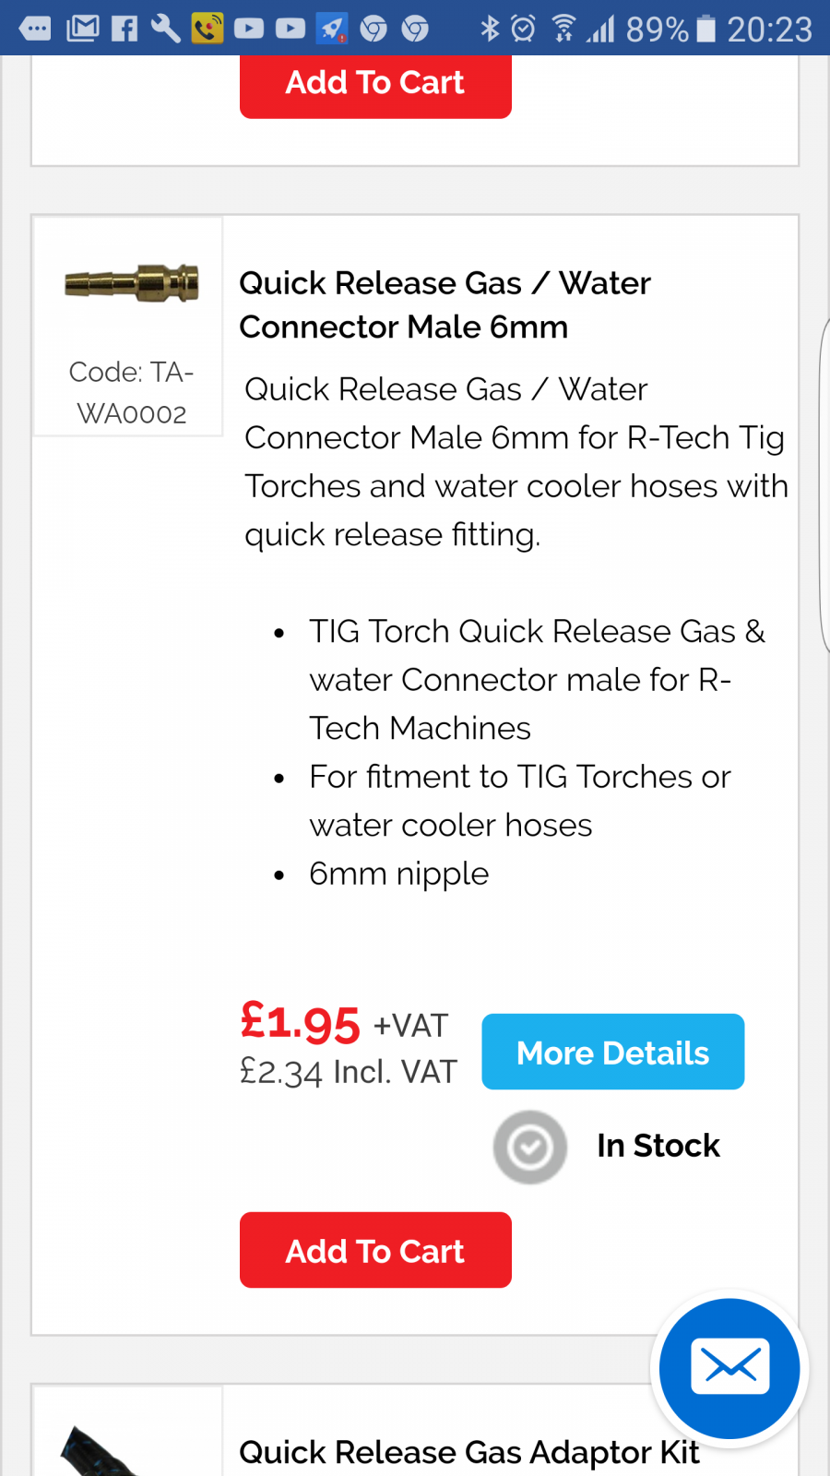Tap the rocket app notification icon
This screenshot has width=830, height=1476.
pos(332,29)
